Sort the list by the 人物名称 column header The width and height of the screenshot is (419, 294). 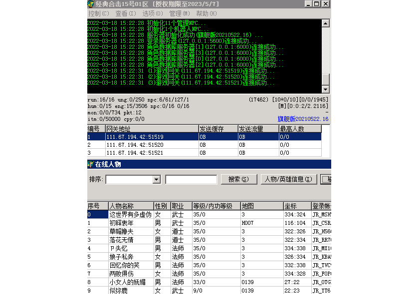131,206
